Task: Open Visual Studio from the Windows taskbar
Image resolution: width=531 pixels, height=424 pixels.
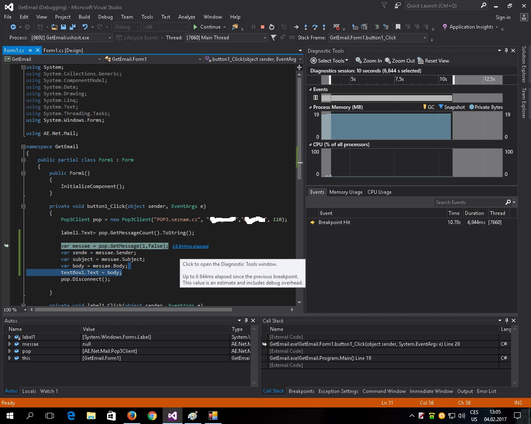Action: [x=173, y=416]
